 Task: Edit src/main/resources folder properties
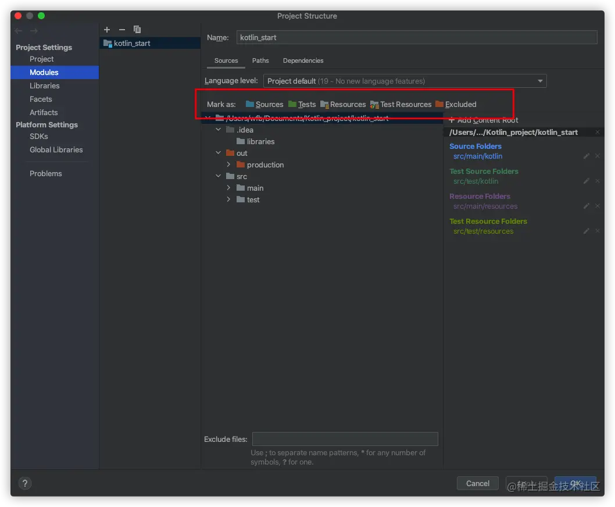pyautogui.click(x=587, y=206)
